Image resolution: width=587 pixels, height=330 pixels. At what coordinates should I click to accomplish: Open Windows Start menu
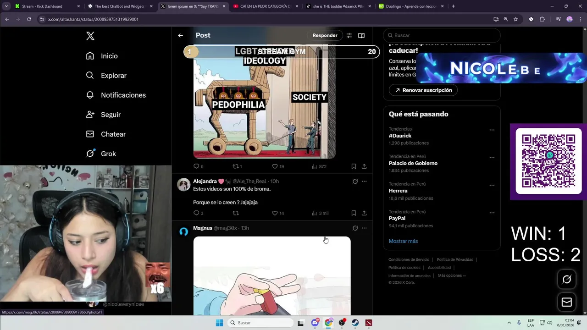coord(219,323)
